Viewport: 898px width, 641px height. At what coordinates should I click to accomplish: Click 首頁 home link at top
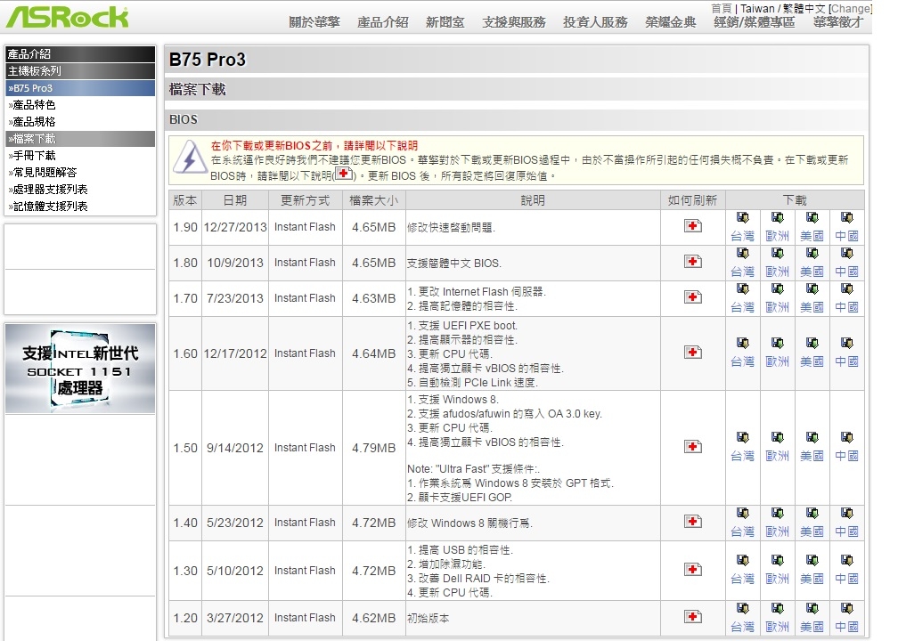pos(721,9)
